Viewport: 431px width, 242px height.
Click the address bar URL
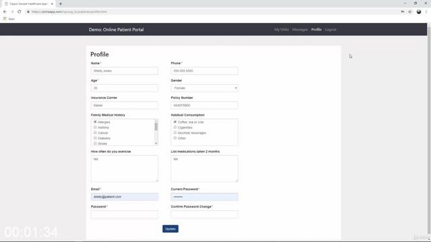click(x=69, y=12)
